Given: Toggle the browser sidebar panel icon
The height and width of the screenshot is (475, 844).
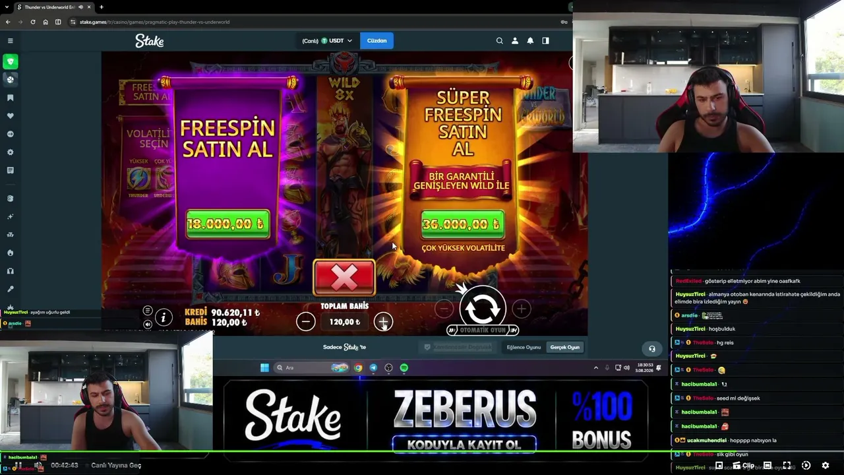Looking at the screenshot, I should click(x=58, y=22).
